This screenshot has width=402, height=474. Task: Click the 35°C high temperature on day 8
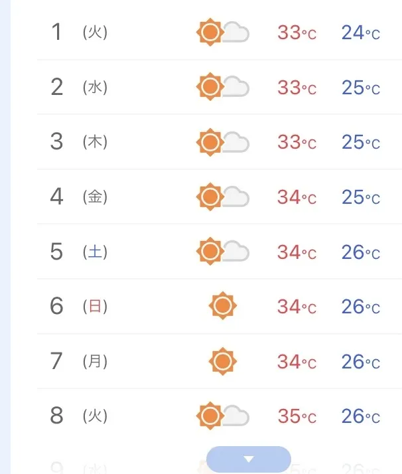coord(297,416)
